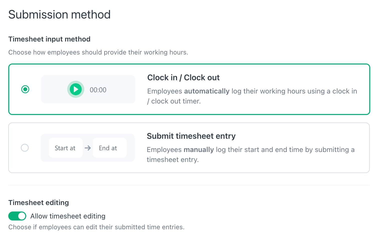Click the Submit timesheet entry title
The image size is (378, 241).
(191, 136)
